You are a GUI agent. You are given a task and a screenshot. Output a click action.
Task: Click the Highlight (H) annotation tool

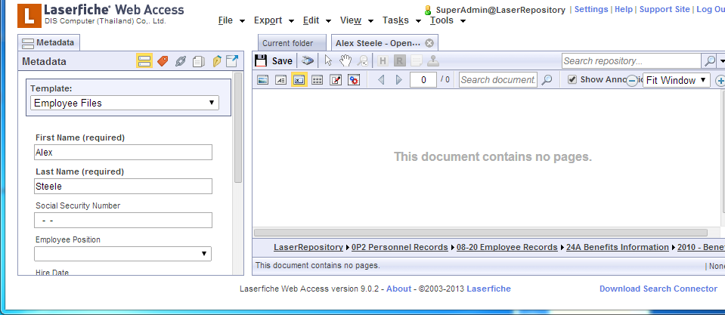click(x=383, y=60)
